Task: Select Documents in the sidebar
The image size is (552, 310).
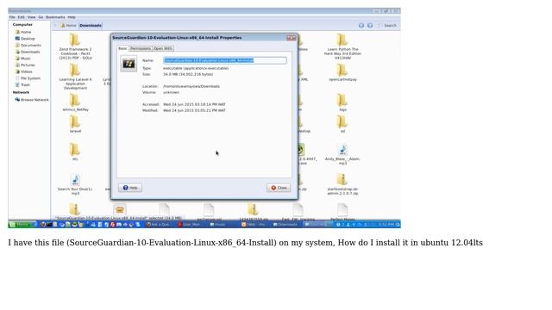Action: tap(28, 46)
